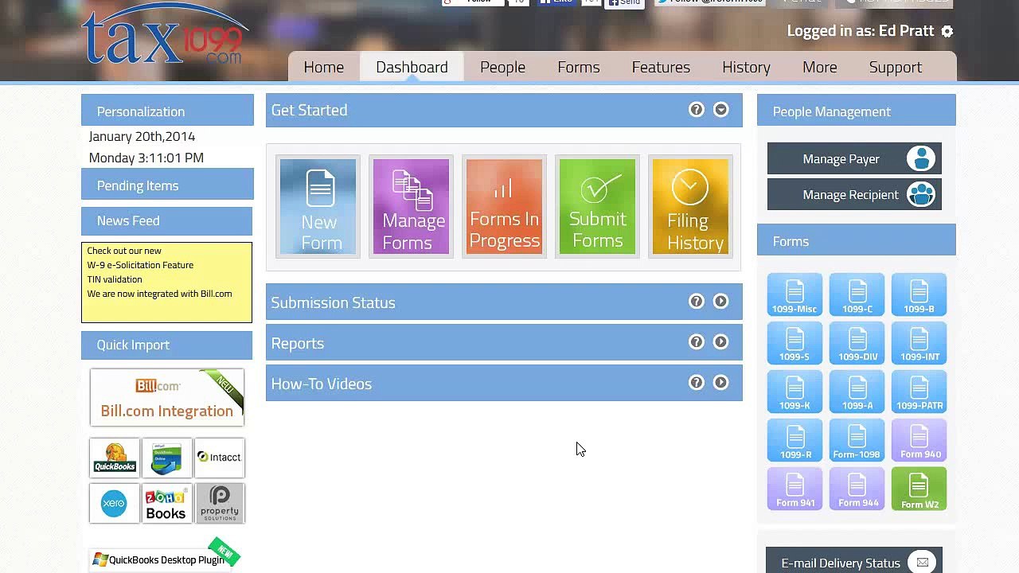Select the 1099-K form icon
Image resolution: width=1019 pixels, height=573 pixels.
[x=795, y=392]
